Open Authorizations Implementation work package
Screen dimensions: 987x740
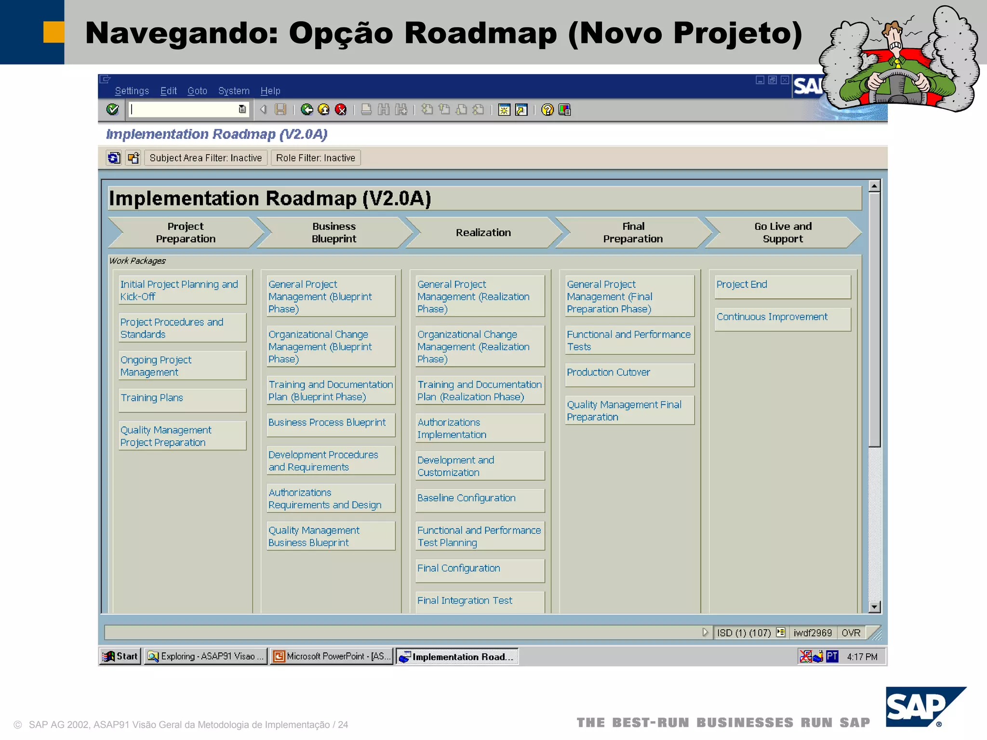point(480,428)
